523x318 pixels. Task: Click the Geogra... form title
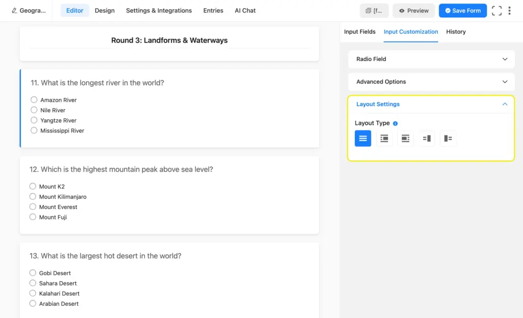33,11
